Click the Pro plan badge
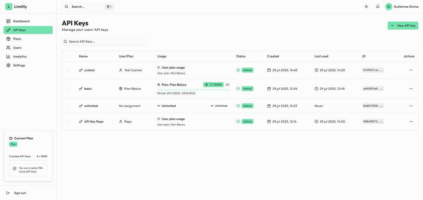 click(13, 144)
